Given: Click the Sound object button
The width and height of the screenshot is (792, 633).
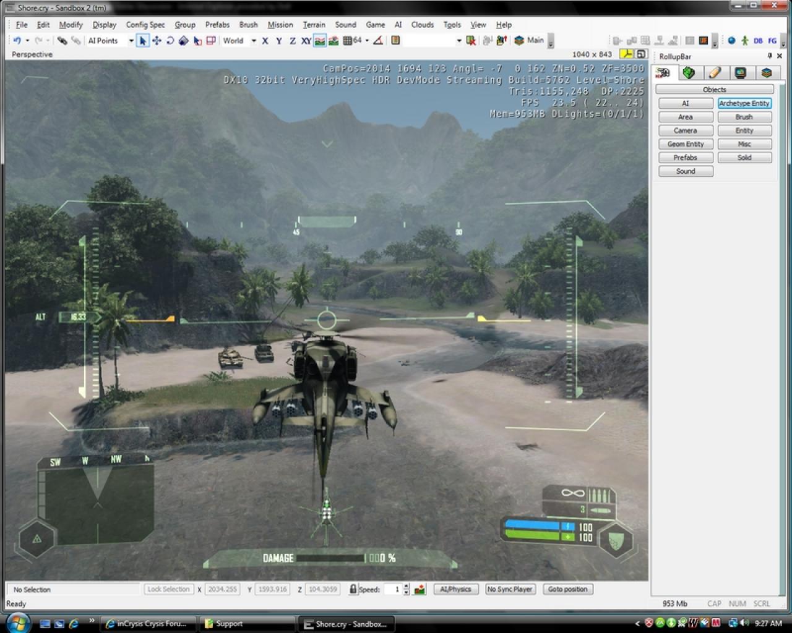Looking at the screenshot, I should coord(686,171).
